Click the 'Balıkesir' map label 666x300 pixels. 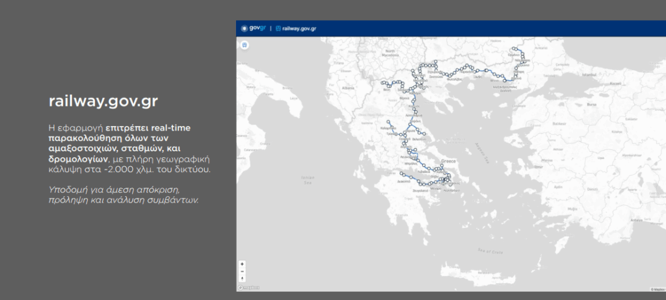(x=558, y=124)
